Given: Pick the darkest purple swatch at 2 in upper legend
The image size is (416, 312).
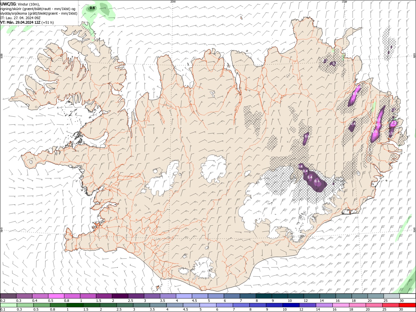Looking at the screenshot, I should pyautogui.click(x=120, y=296).
